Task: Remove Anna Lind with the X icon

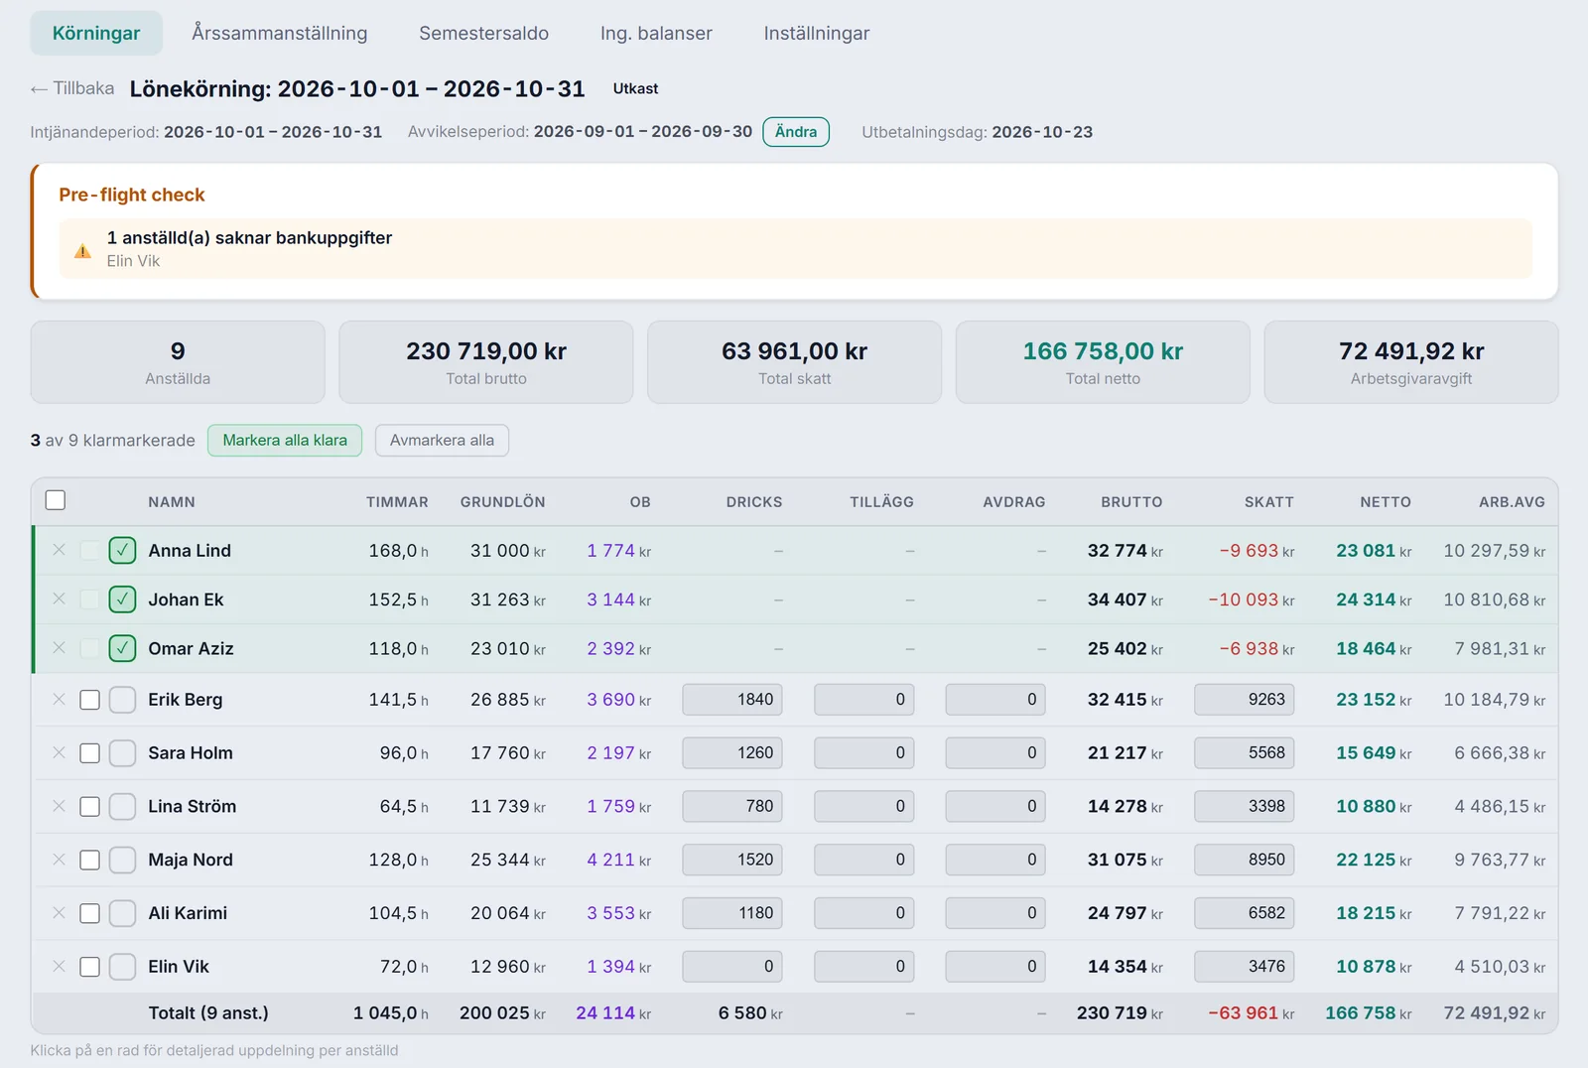Action: coord(59,550)
